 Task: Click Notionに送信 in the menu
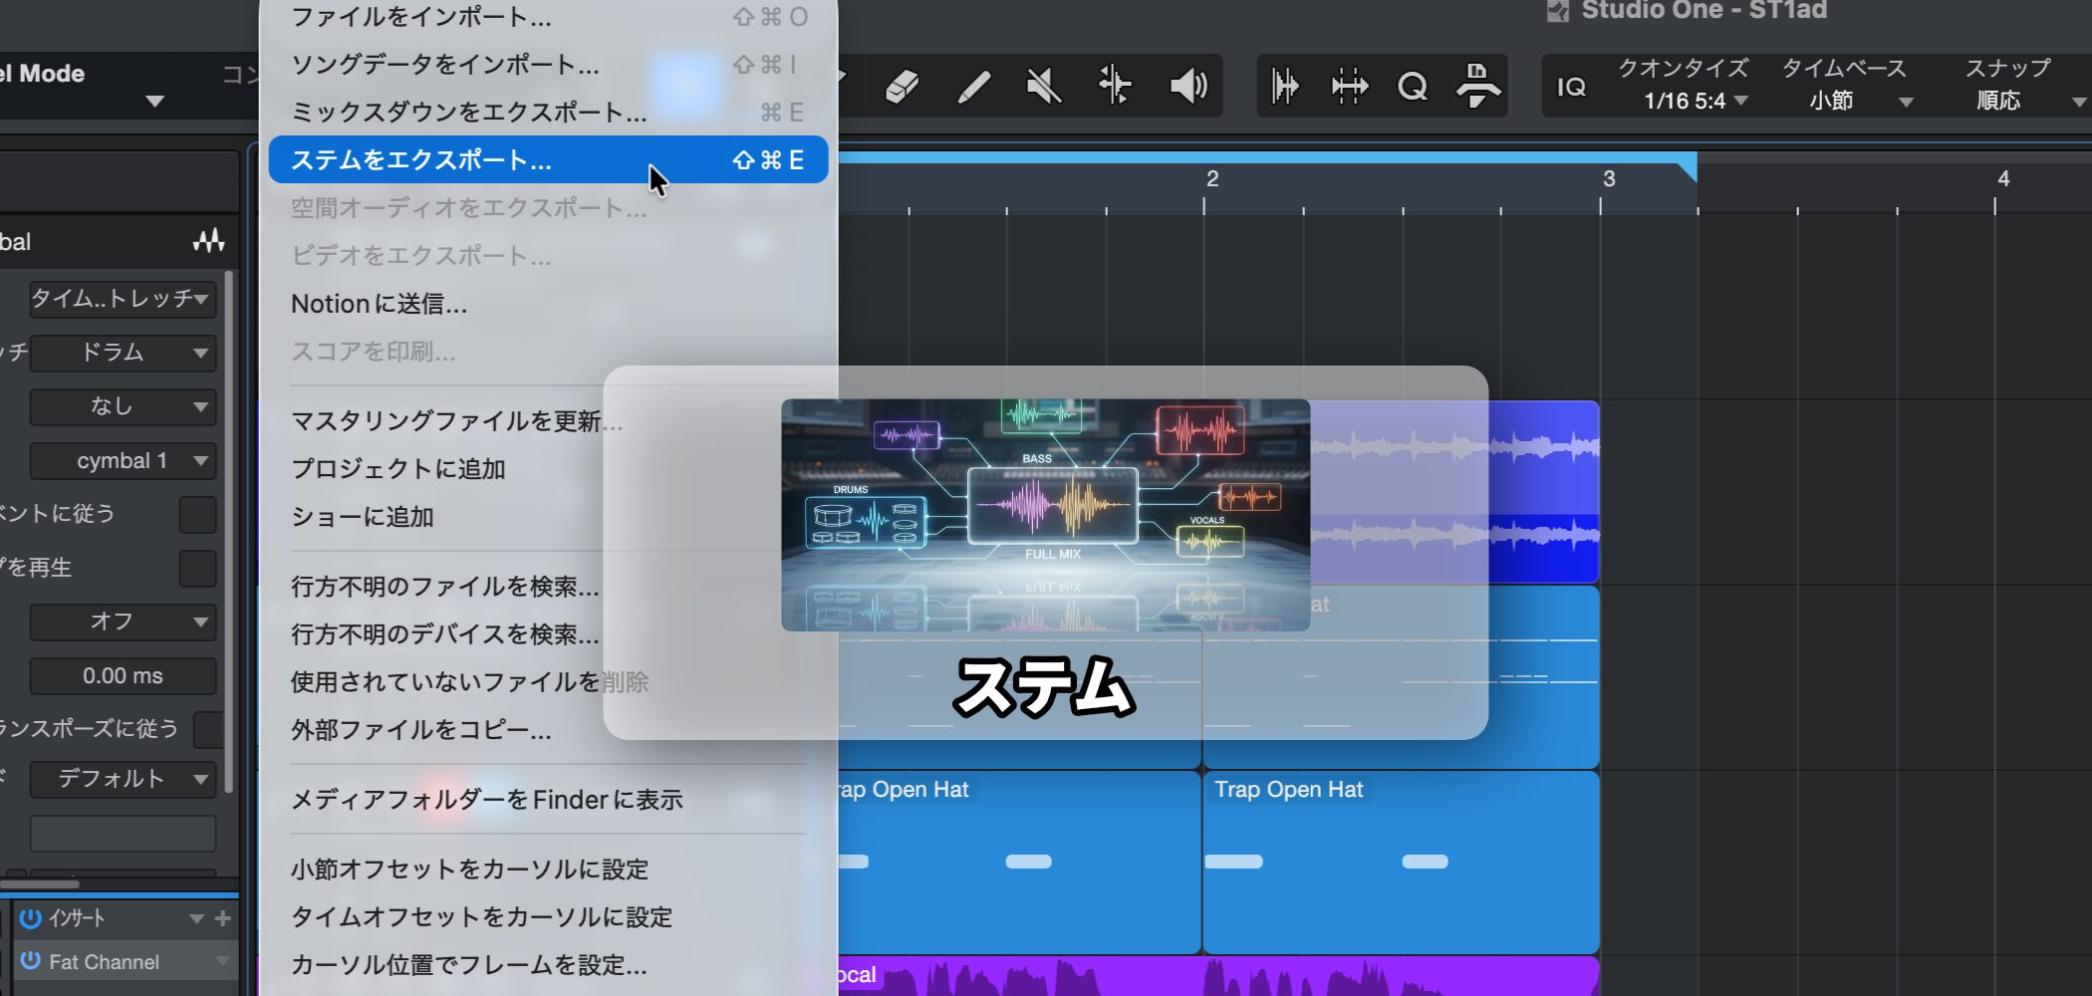(379, 304)
